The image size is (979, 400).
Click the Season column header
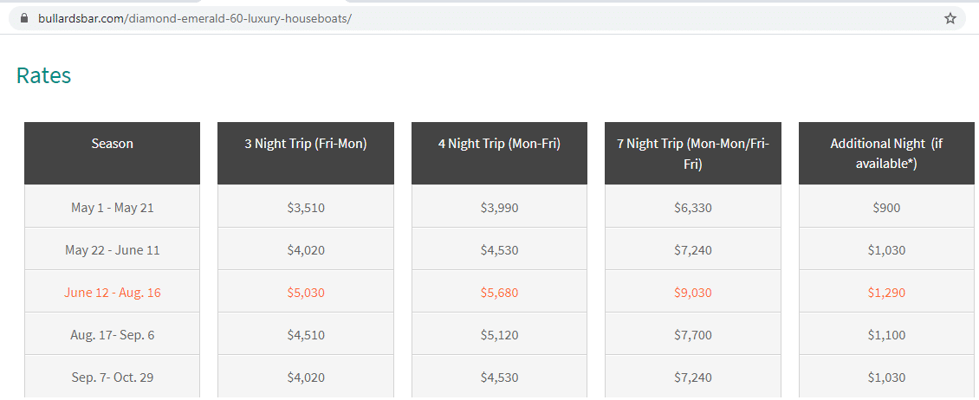[113, 153]
